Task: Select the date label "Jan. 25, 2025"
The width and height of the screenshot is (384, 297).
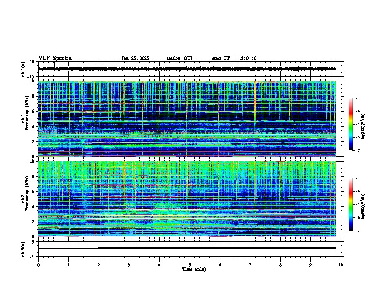Action: coord(135,58)
